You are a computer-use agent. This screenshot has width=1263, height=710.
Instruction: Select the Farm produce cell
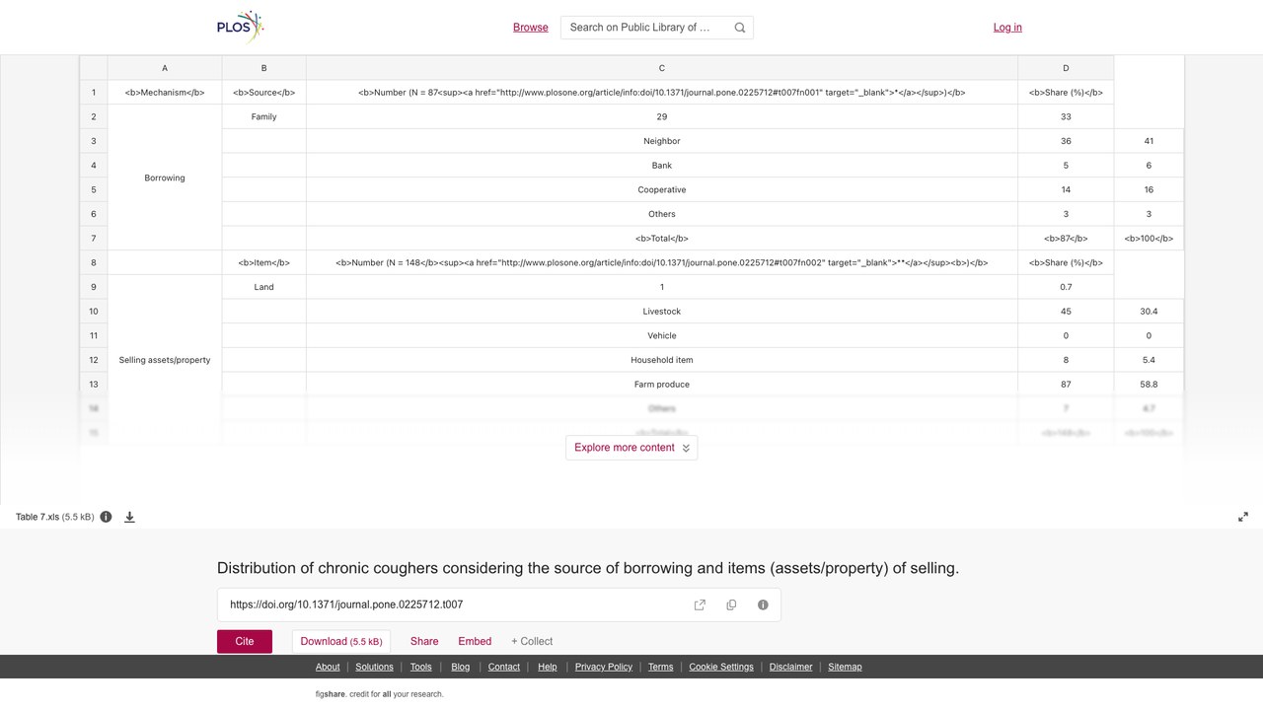pyautogui.click(x=662, y=385)
